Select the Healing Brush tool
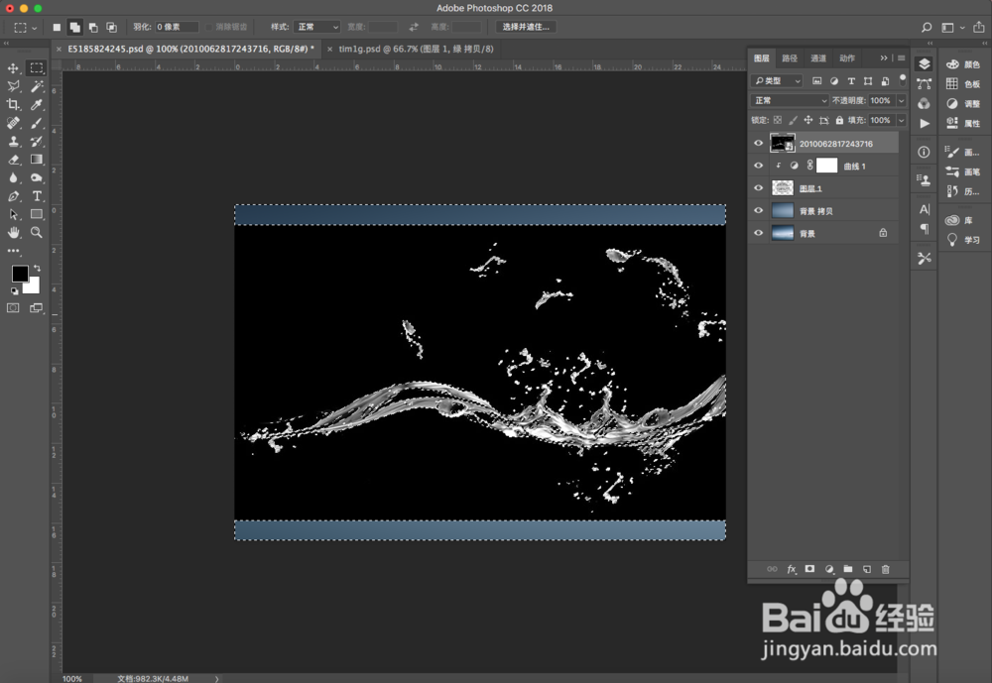 13,123
